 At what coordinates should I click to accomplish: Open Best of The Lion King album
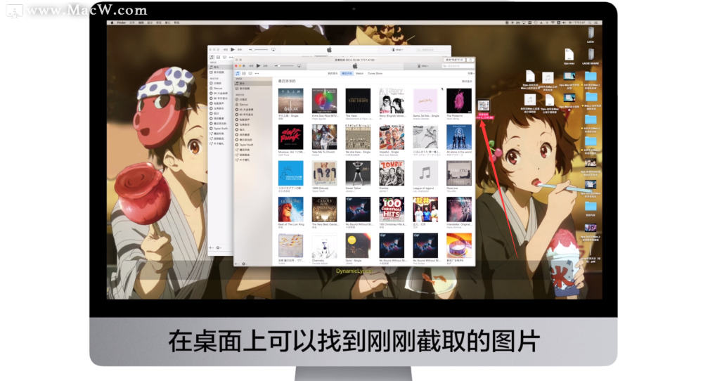(x=290, y=209)
